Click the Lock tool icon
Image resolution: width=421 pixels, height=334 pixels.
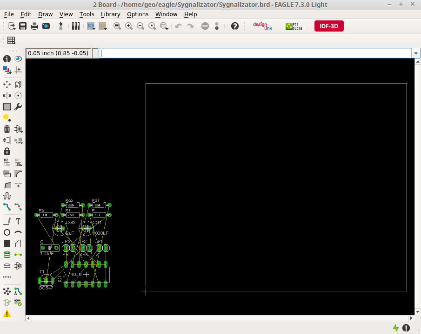click(x=7, y=151)
